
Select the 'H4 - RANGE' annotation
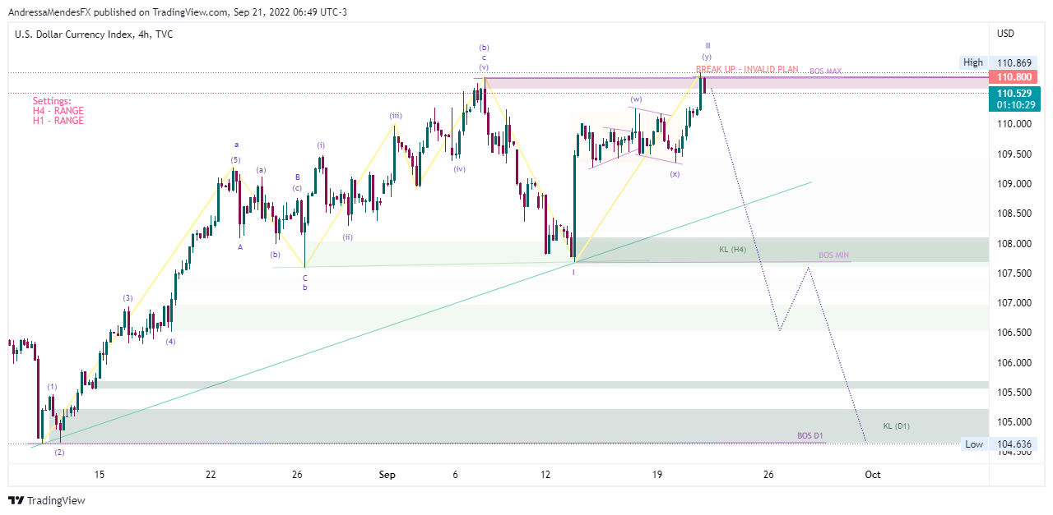[x=58, y=111]
